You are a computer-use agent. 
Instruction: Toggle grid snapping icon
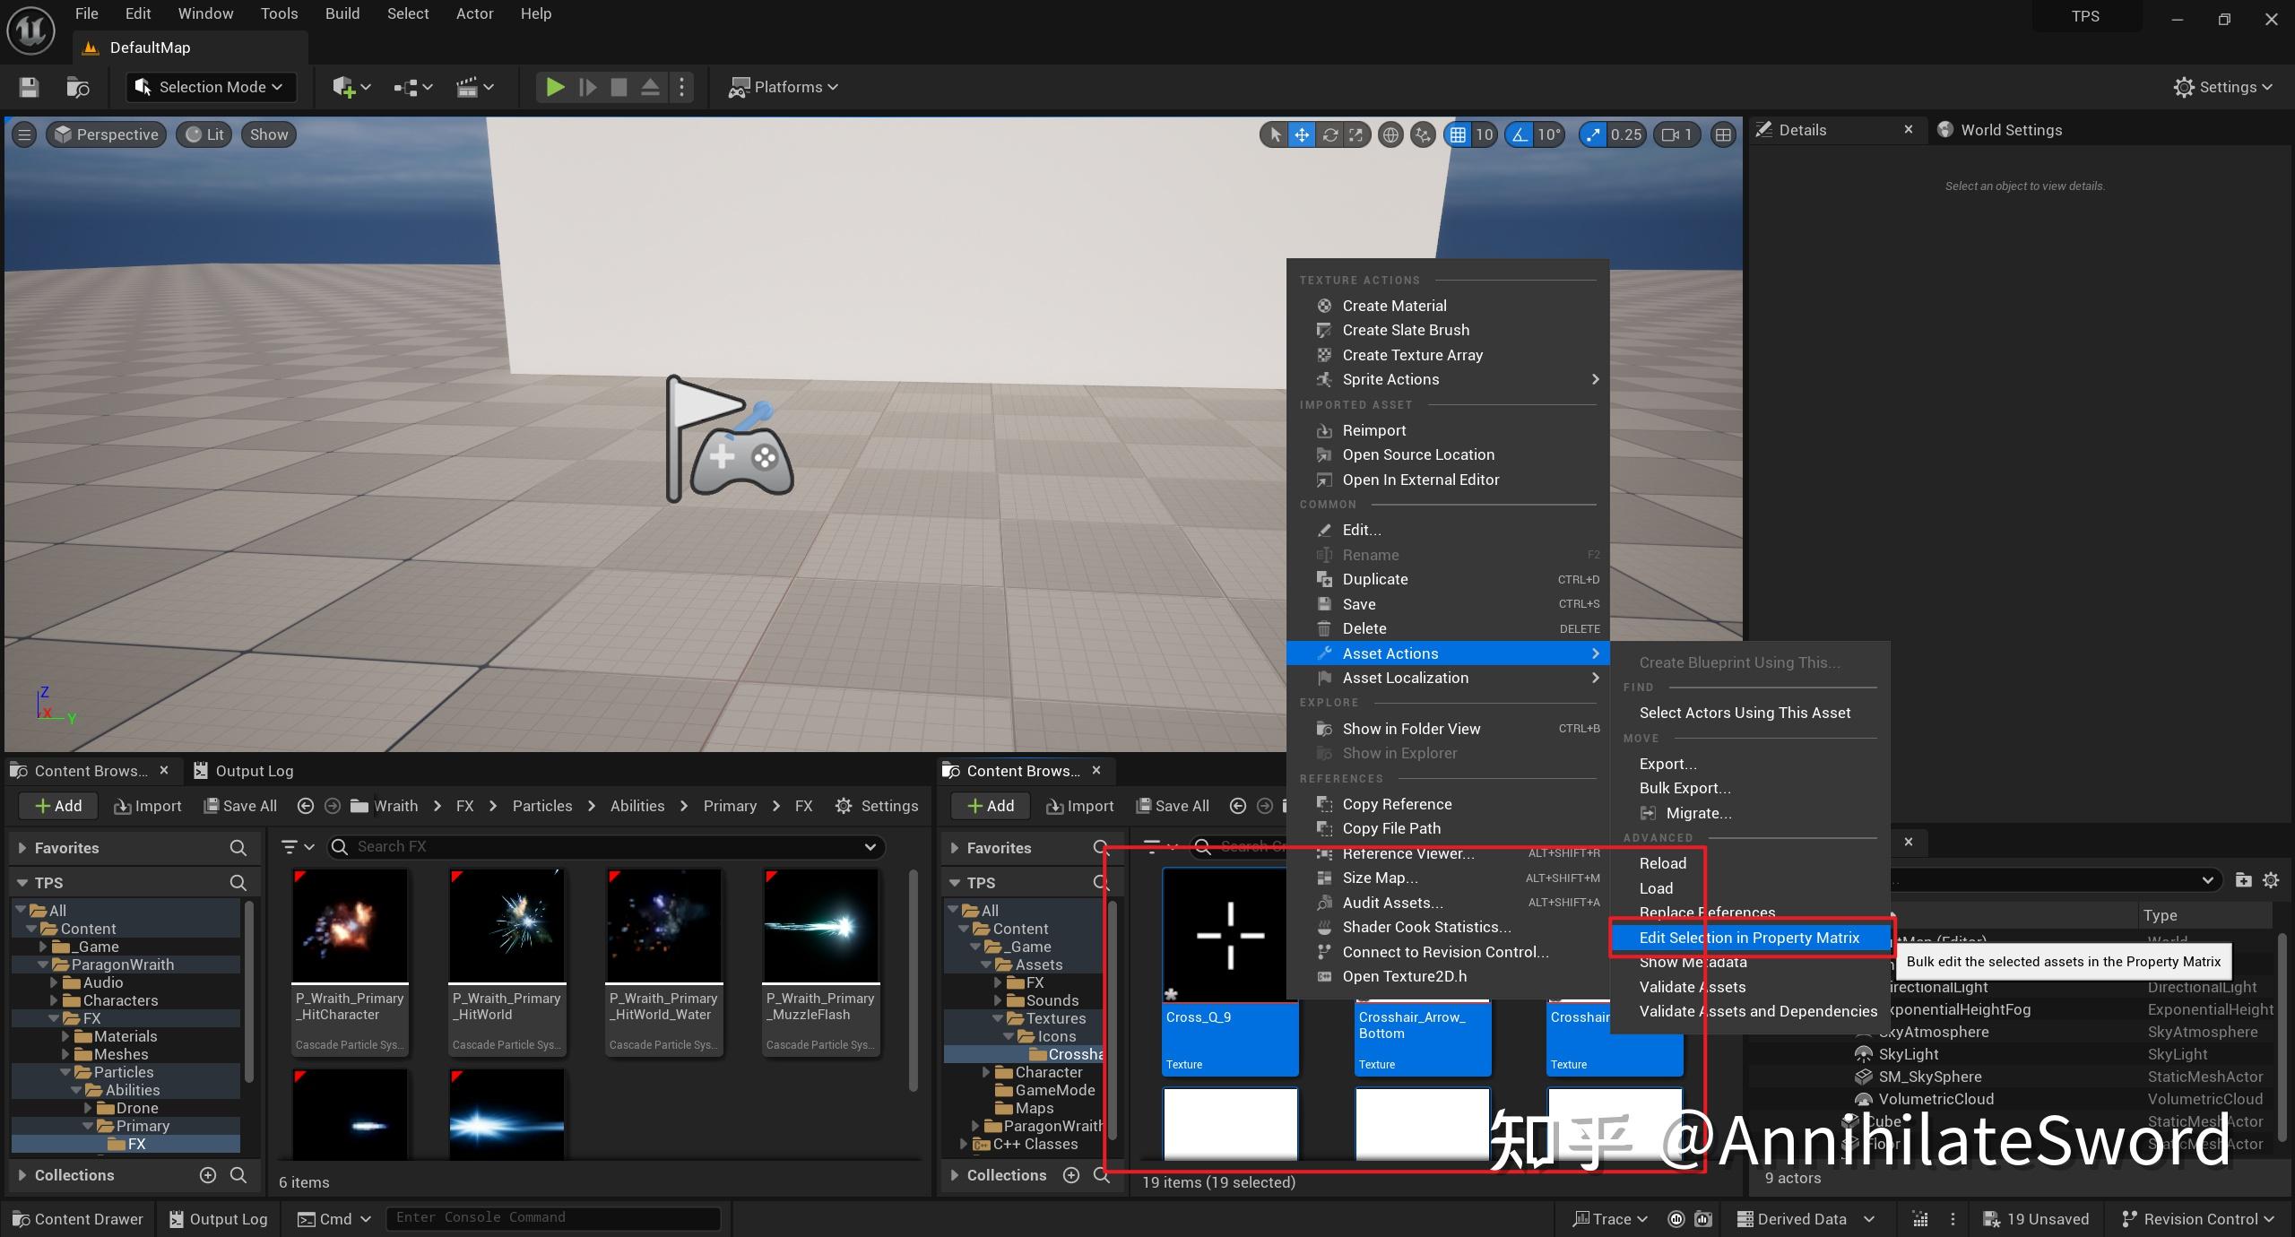(1458, 134)
